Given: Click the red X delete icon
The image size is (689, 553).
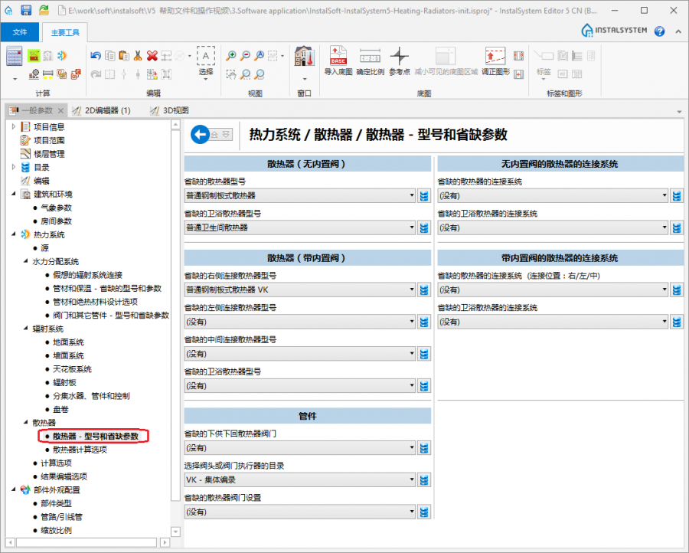Looking at the screenshot, I should click(152, 55).
